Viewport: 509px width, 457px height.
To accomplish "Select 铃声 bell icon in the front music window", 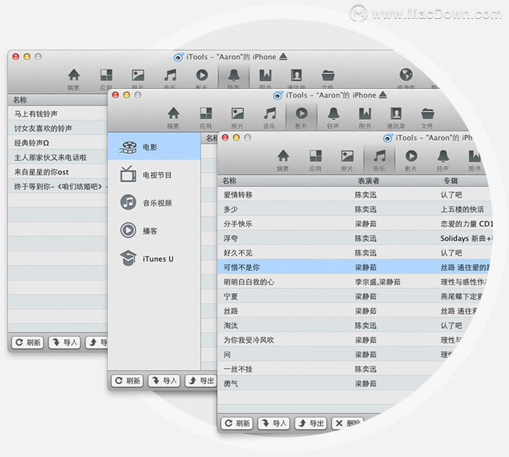I will (443, 158).
